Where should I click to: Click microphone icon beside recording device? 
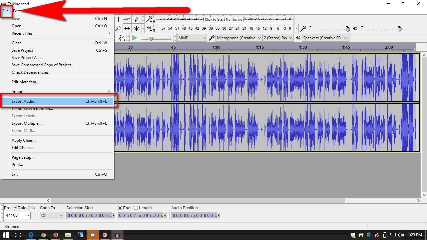click(211, 38)
